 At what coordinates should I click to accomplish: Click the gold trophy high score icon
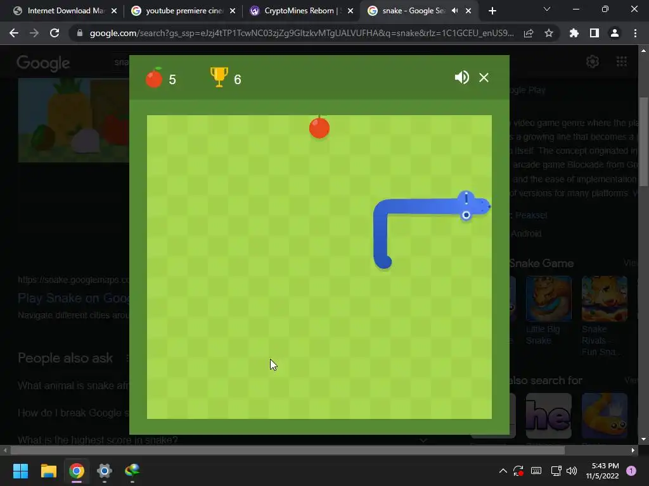(x=219, y=77)
